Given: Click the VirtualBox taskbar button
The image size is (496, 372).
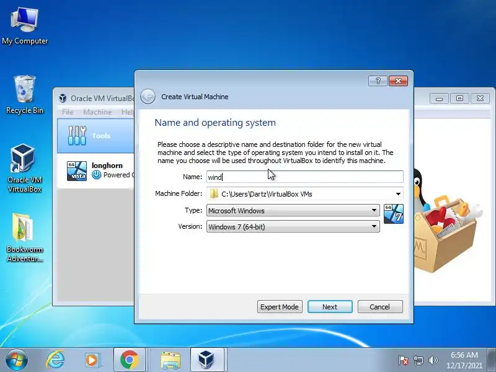Looking at the screenshot, I should [x=207, y=360].
